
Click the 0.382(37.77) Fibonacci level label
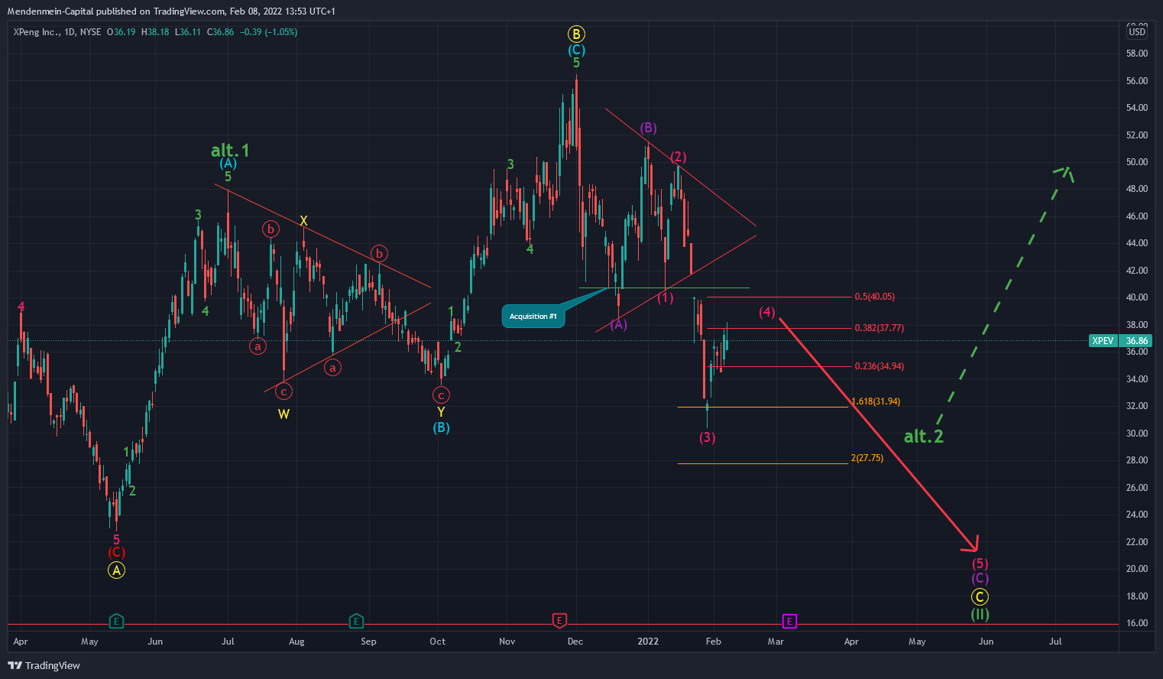[x=879, y=328]
